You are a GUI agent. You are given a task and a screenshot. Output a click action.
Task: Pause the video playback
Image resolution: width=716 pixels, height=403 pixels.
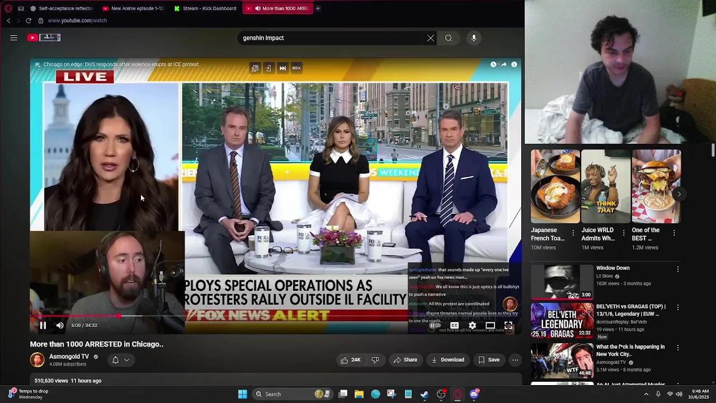coord(43,325)
